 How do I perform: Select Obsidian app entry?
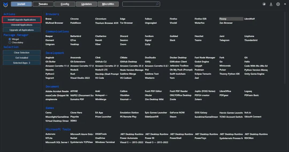coord(125,95)
